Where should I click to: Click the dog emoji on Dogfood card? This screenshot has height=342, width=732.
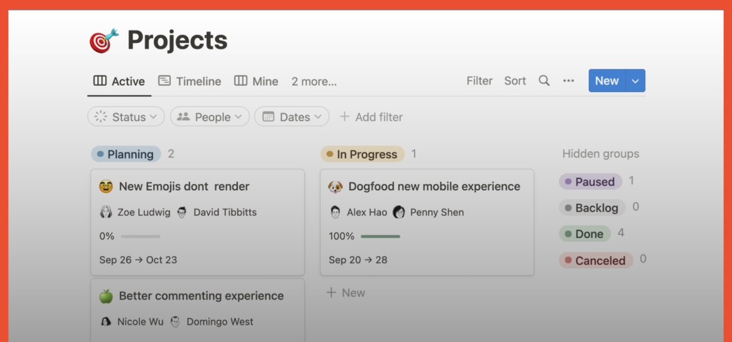[x=335, y=187]
